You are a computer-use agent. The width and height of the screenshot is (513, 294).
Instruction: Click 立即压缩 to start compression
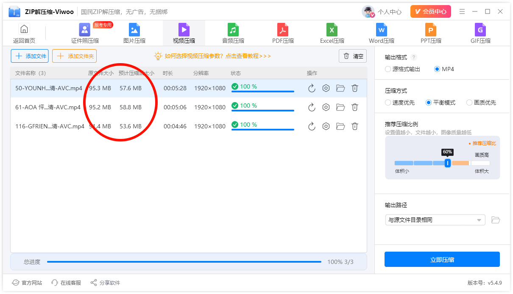(442, 260)
